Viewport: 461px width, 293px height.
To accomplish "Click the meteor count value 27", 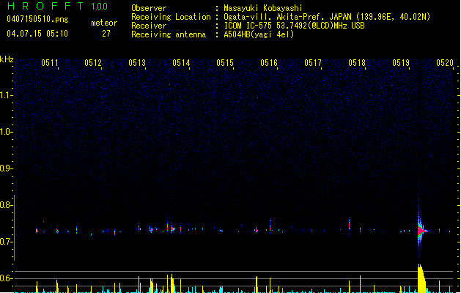I will tap(106, 34).
